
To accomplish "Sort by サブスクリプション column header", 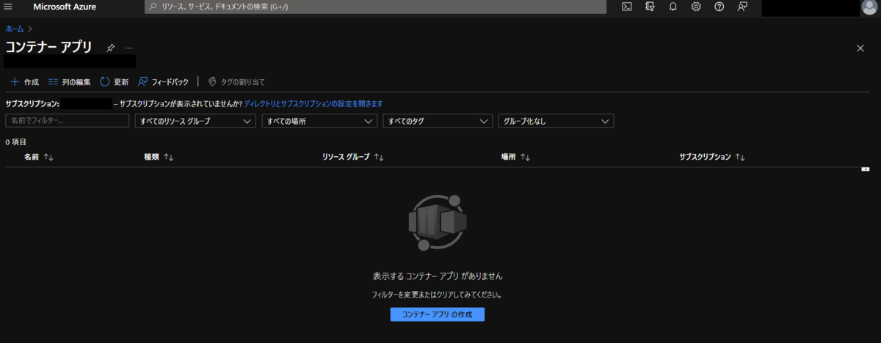I will [x=712, y=157].
